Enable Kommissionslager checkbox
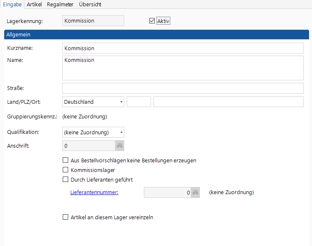The image size is (312, 246). pyautogui.click(x=65, y=170)
